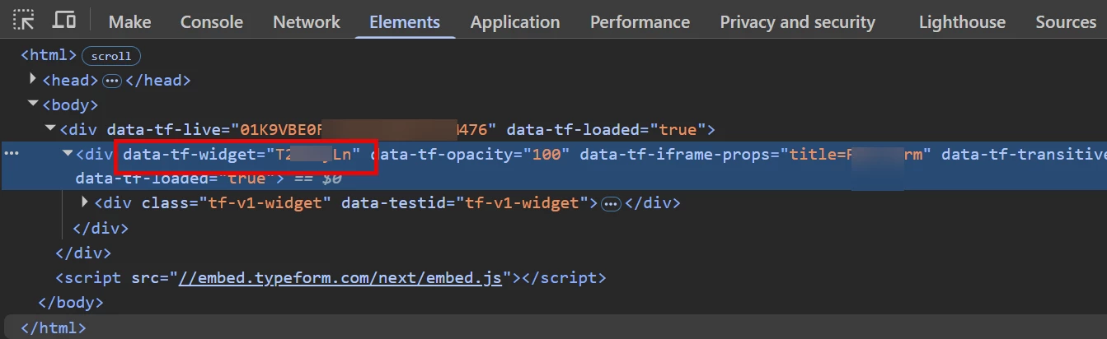Switch to the Application tab

pos(515,22)
